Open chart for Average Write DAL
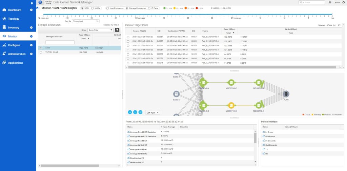 point(128,153)
